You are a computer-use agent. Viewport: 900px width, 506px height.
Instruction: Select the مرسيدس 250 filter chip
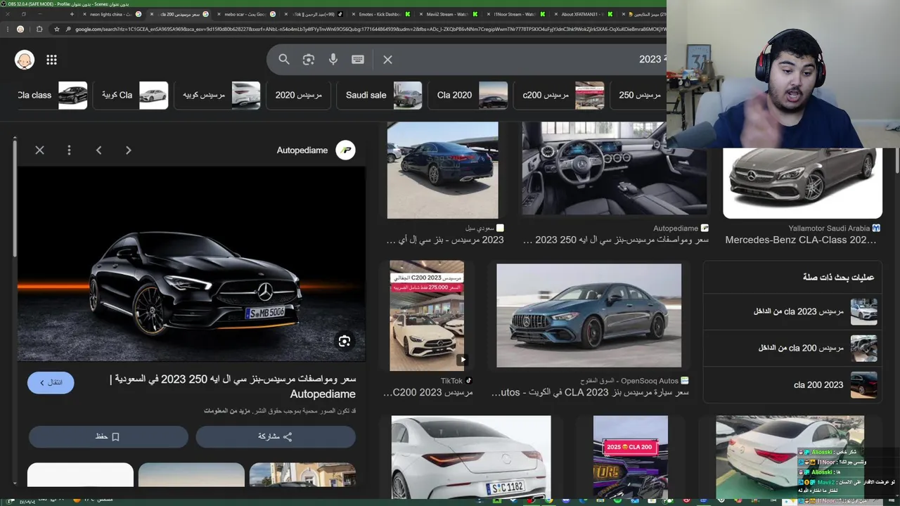point(638,95)
